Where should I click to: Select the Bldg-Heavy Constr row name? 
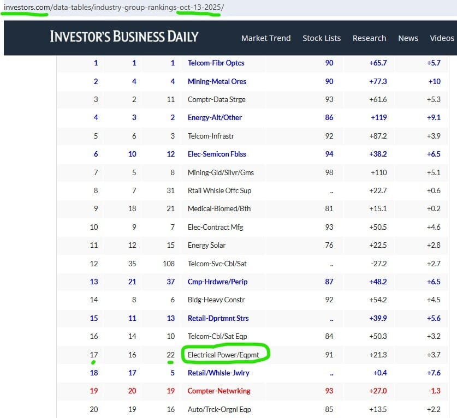coord(216,300)
